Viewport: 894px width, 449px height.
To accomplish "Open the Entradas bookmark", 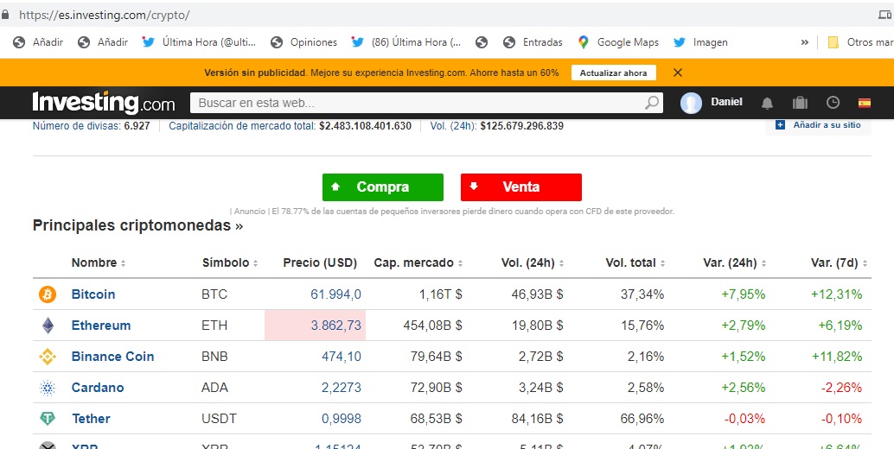I will 533,42.
